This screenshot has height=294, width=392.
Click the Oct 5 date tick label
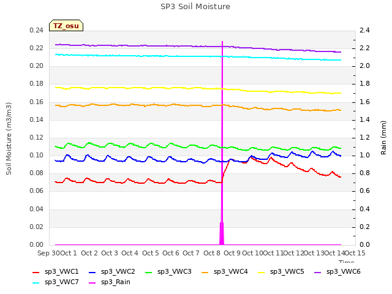(151, 253)
